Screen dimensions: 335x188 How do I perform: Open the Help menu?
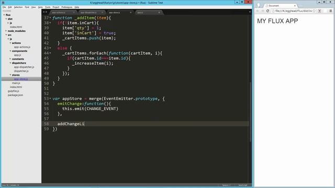(77, 7)
